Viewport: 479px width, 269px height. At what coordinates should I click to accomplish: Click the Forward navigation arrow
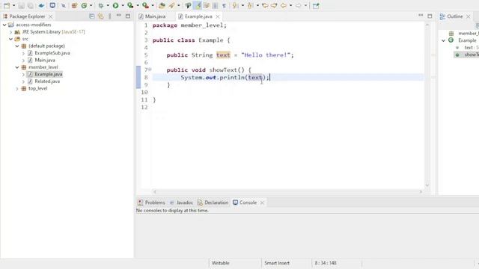tap(298, 5)
